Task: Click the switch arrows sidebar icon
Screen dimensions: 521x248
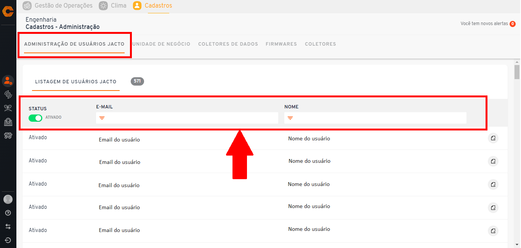Action: click(x=8, y=227)
